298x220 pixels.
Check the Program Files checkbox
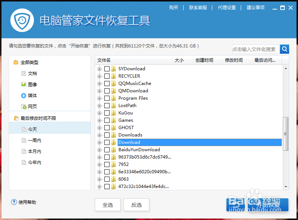click(x=107, y=98)
